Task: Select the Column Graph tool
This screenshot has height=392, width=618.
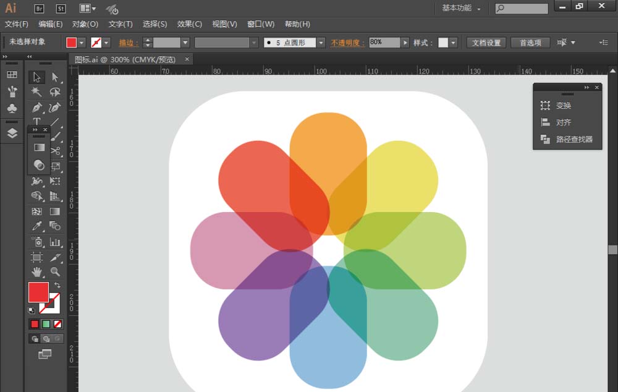Action: [55, 241]
